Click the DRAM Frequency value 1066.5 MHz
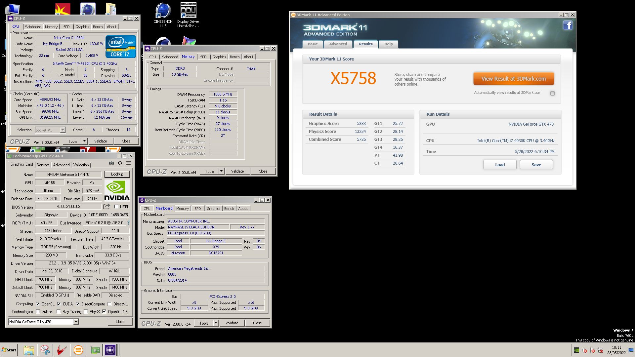This screenshot has height=357, width=635. click(223, 94)
